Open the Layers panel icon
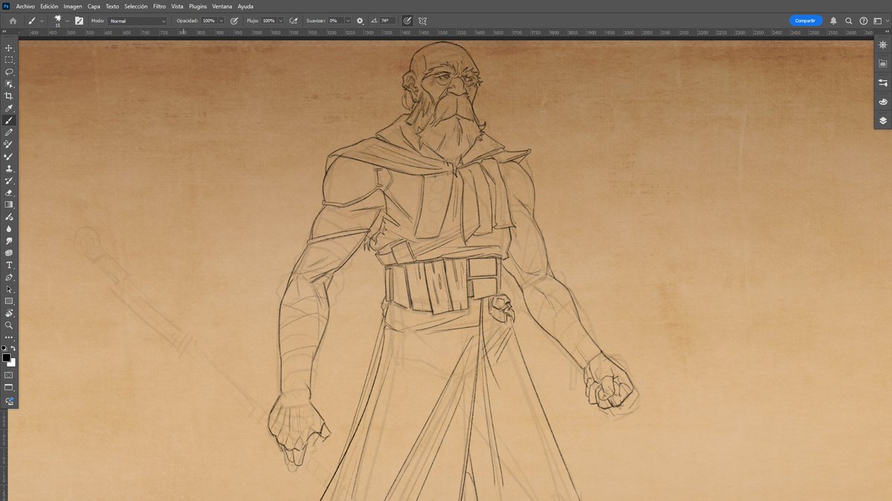 pyautogui.click(x=882, y=119)
